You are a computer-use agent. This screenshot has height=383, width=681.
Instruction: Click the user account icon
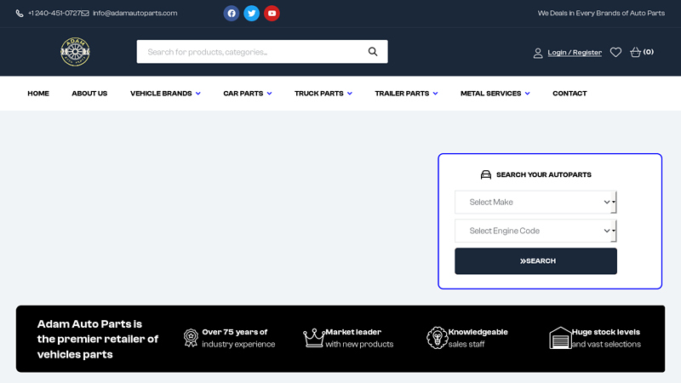click(538, 53)
